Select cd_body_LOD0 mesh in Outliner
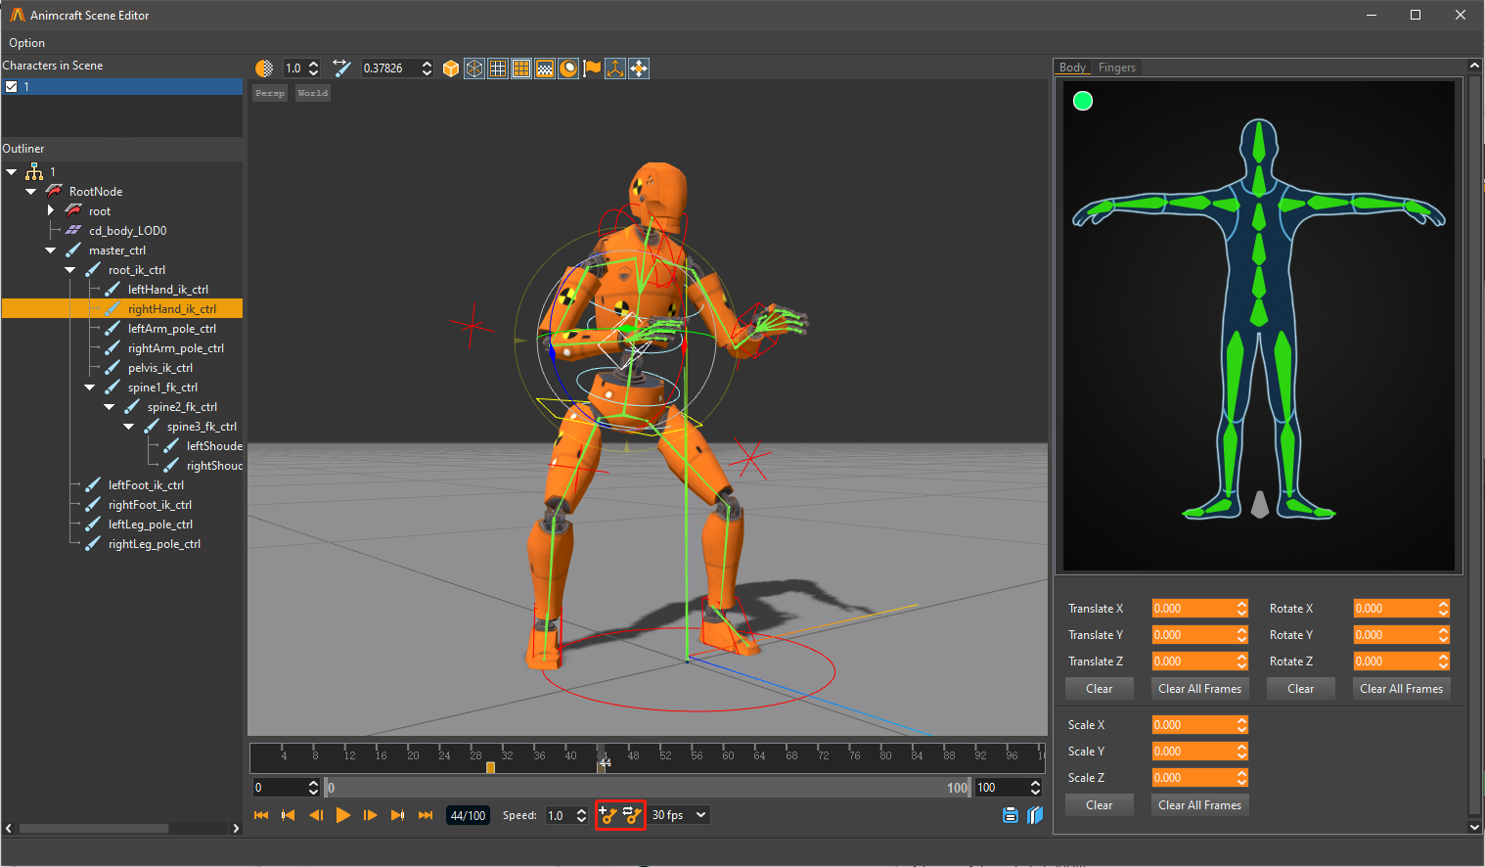 tap(127, 231)
